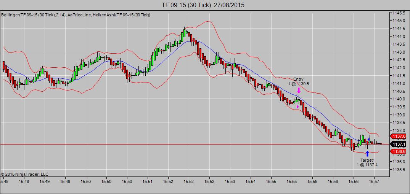The height and width of the screenshot is (194, 410).
Task: Click the 15:53 time axis label
Action: pos(230,181)
